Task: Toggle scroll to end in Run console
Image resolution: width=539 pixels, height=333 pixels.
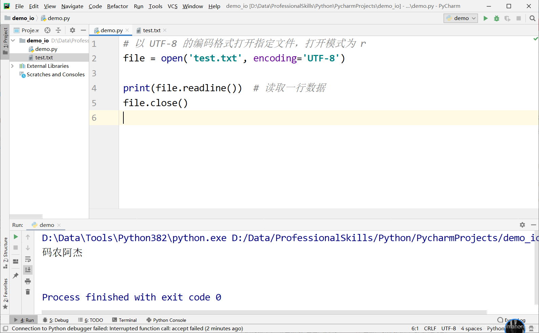Action: 28,270
